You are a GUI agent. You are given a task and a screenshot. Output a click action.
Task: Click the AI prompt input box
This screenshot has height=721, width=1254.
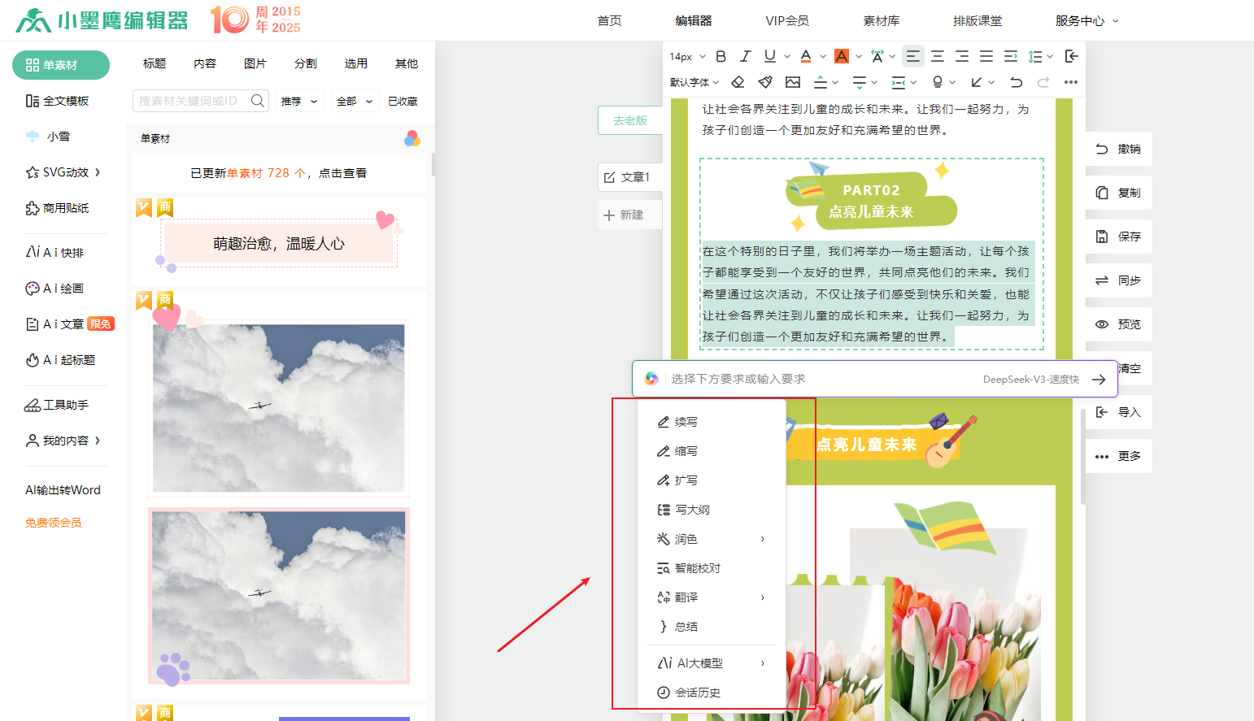(821, 379)
